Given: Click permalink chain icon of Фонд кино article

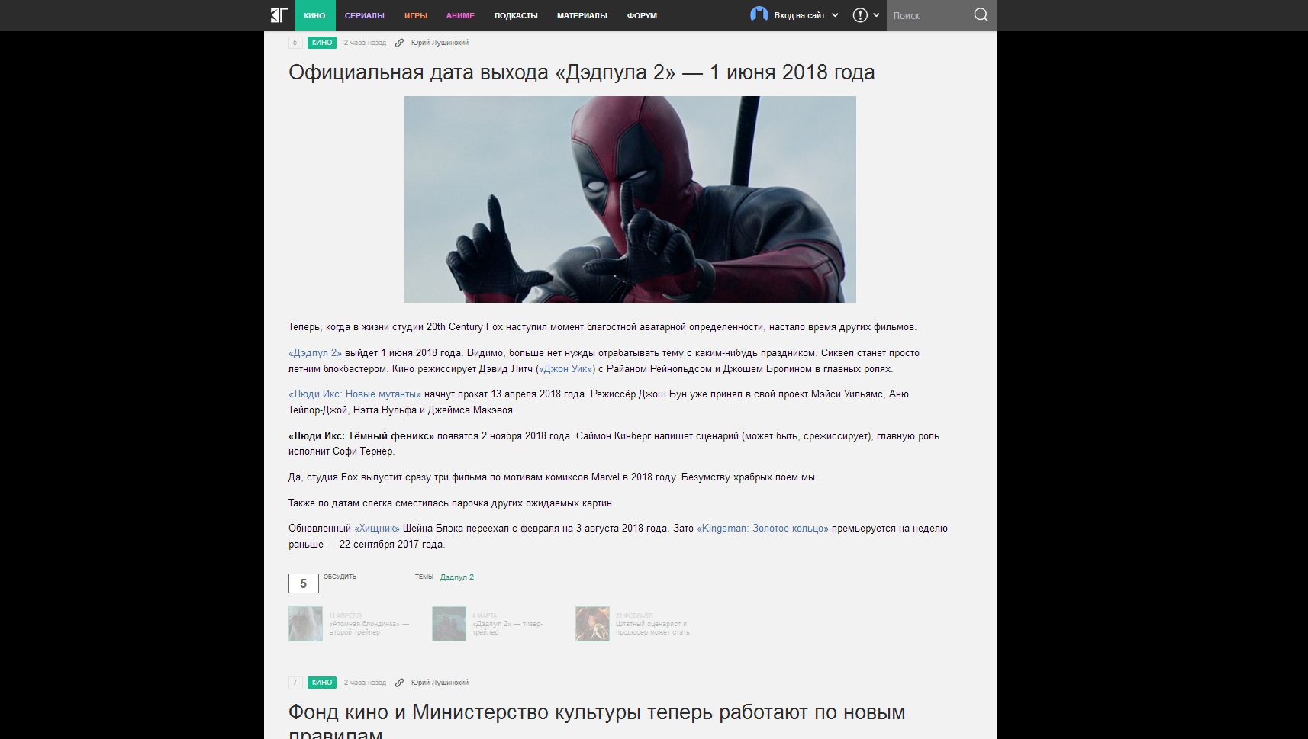Looking at the screenshot, I should pos(399,683).
